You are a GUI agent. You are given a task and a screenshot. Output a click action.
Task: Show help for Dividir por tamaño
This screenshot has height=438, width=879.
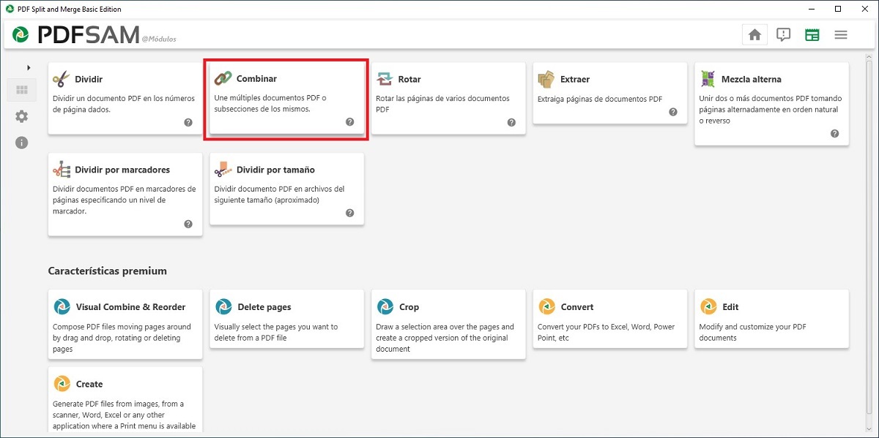349,214
